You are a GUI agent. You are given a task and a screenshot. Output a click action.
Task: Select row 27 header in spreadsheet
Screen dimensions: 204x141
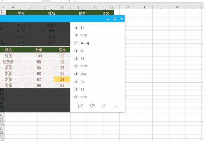[2, 123]
